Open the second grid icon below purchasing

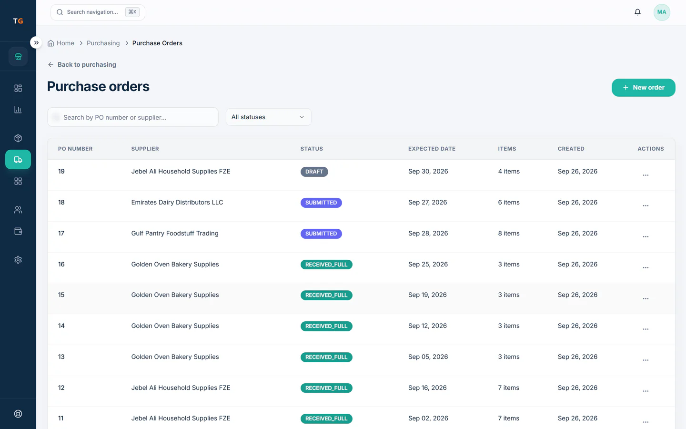click(18, 181)
